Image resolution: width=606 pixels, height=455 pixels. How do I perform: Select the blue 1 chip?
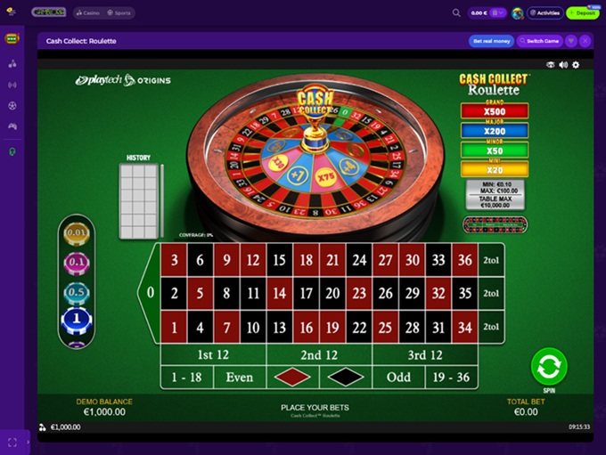pyautogui.click(x=77, y=321)
